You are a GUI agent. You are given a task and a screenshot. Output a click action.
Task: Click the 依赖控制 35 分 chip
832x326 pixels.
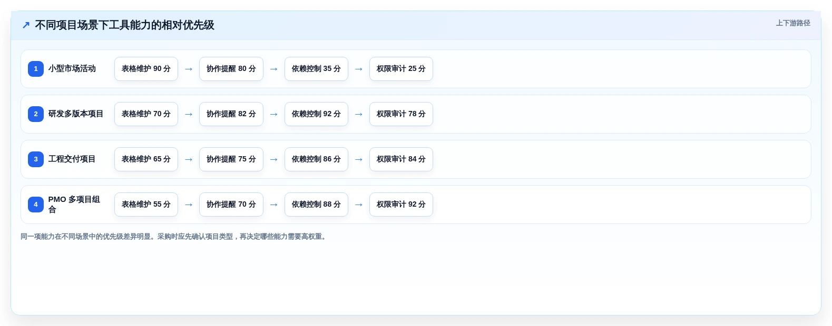tap(316, 69)
